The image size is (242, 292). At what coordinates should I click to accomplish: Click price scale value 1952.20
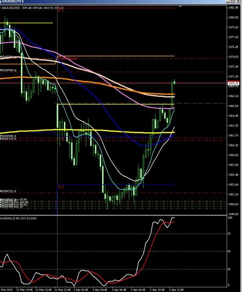(x=233, y=194)
